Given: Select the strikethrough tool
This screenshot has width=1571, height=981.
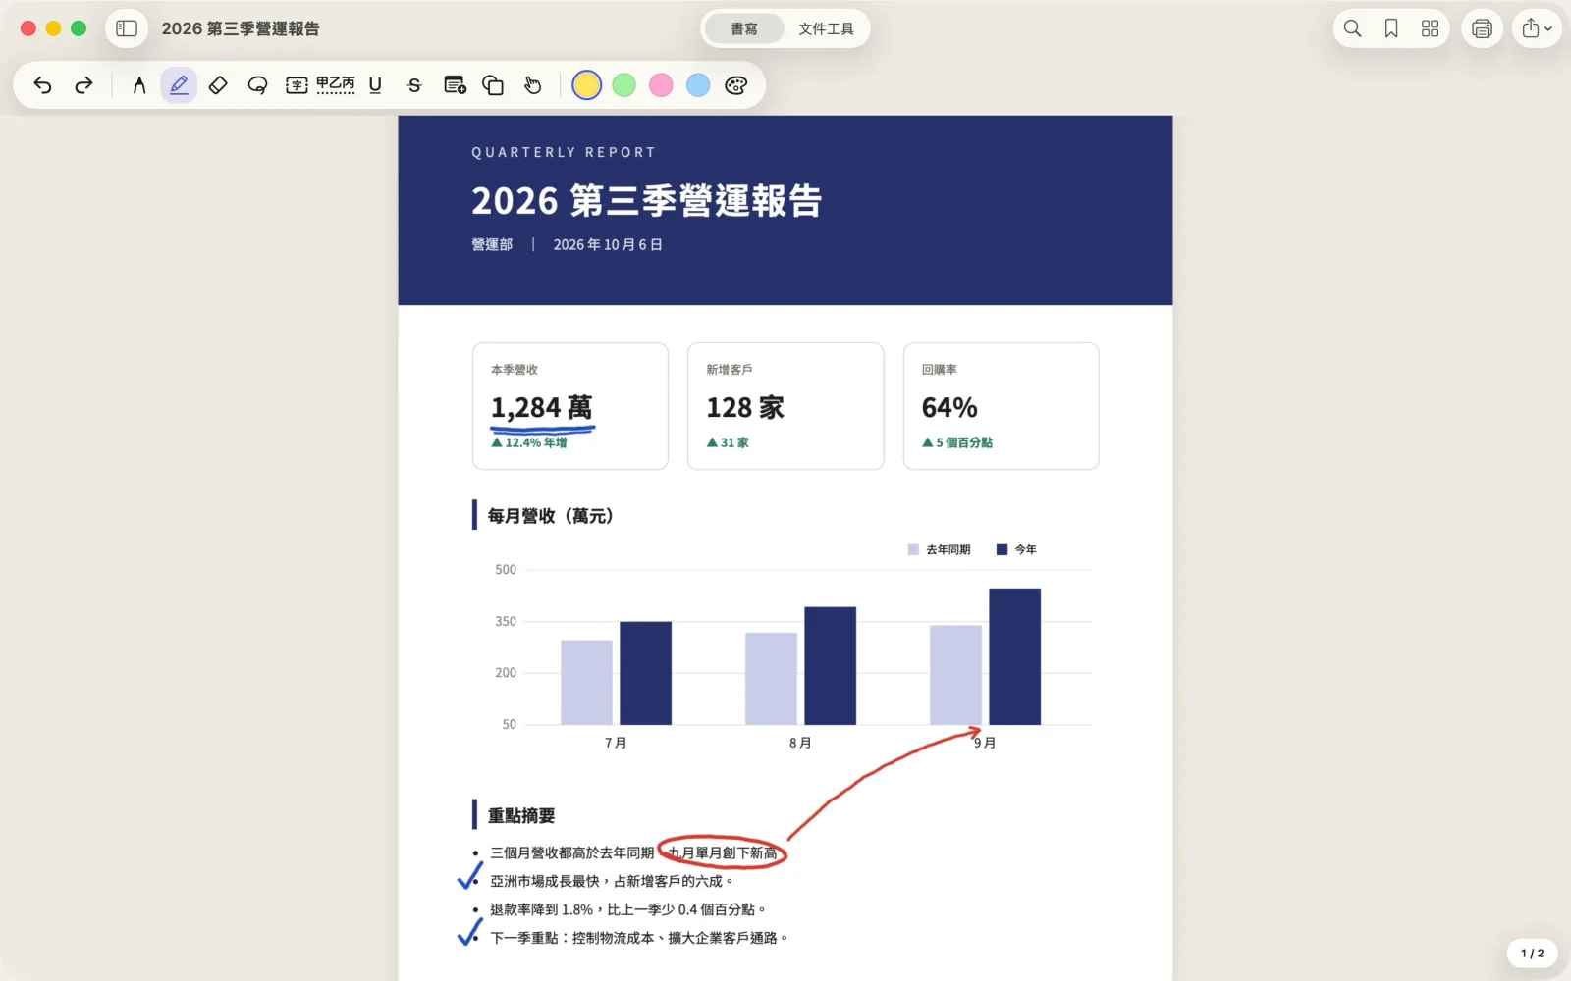Looking at the screenshot, I should point(414,85).
